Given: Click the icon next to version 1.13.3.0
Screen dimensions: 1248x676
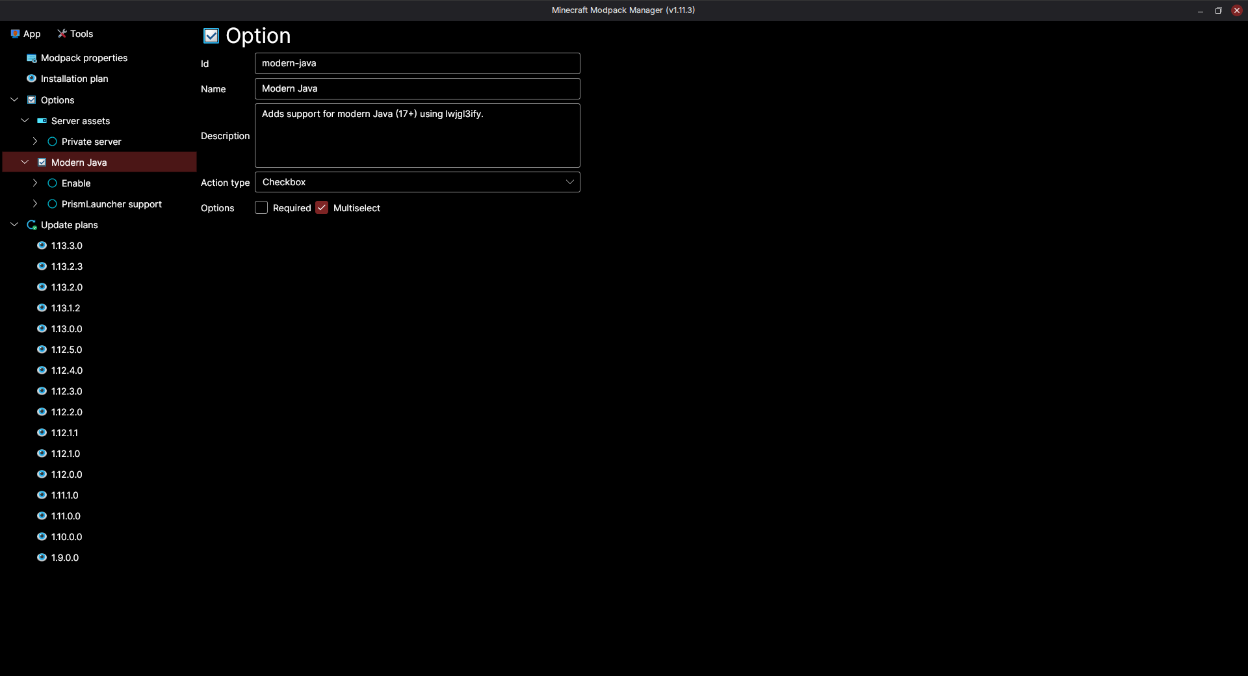Looking at the screenshot, I should click(42, 246).
